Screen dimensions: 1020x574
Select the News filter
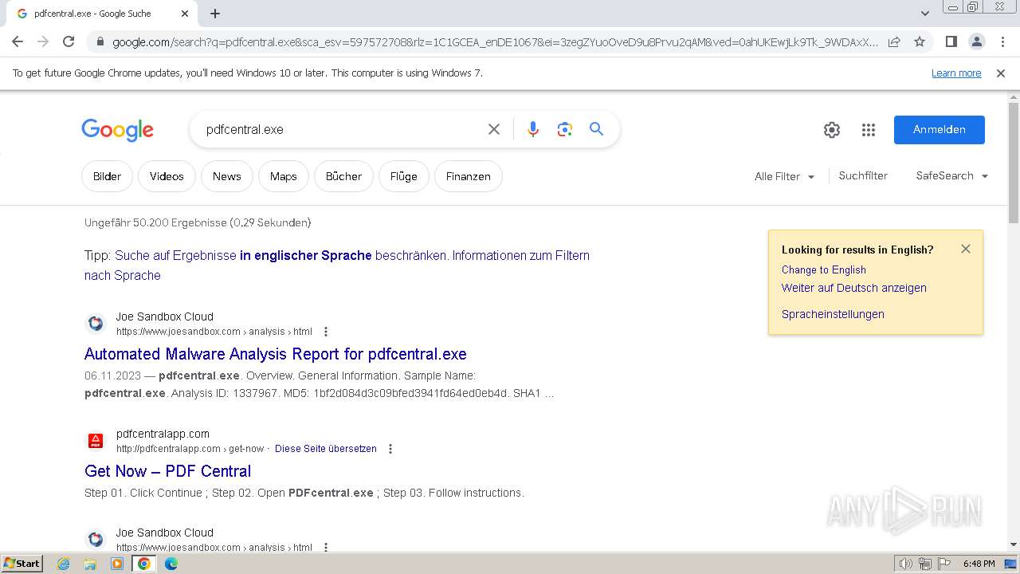point(227,176)
